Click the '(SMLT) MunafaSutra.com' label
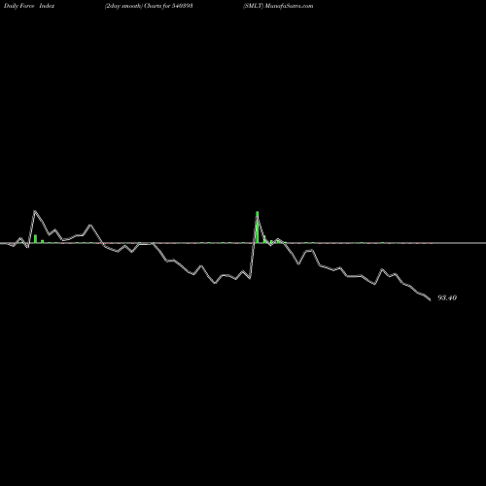This screenshot has width=486, height=486. click(x=278, y=6)
